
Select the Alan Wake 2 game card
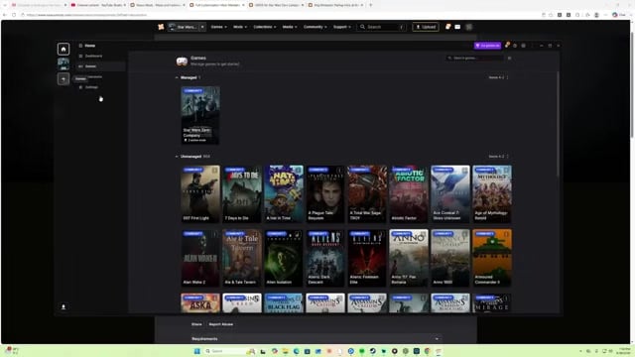(x=200, y=258)
